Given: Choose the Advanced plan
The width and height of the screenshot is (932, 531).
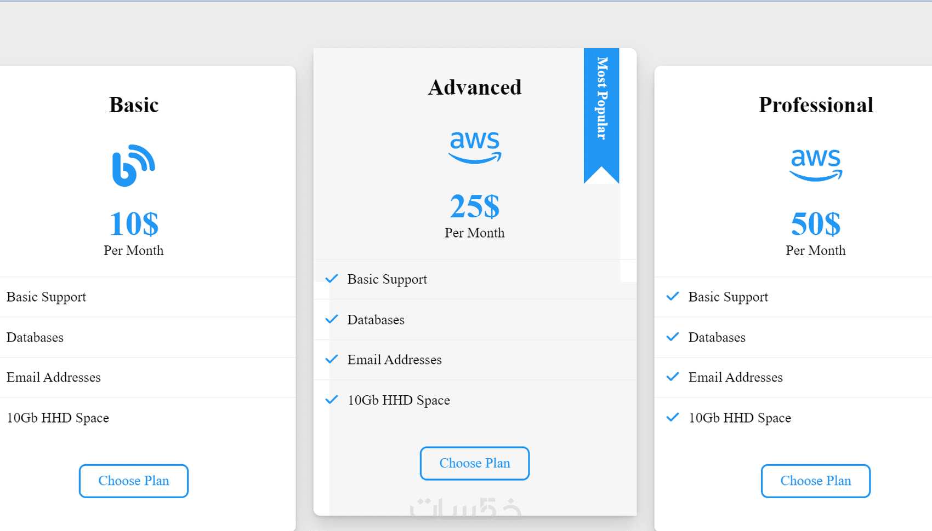Looking at the screenshot, I should pos(475,464).
